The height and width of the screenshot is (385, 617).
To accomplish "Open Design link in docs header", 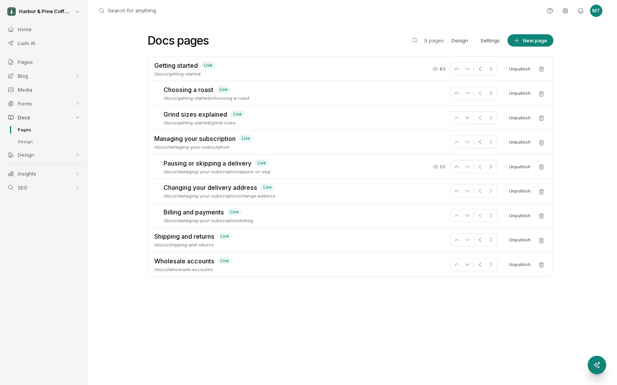I will point(460,40).
